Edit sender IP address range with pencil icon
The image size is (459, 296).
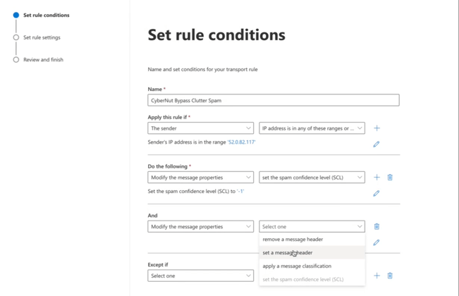[377, 144]
